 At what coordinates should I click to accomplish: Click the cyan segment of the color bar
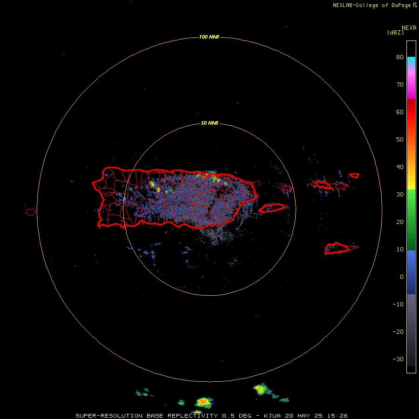411,61
